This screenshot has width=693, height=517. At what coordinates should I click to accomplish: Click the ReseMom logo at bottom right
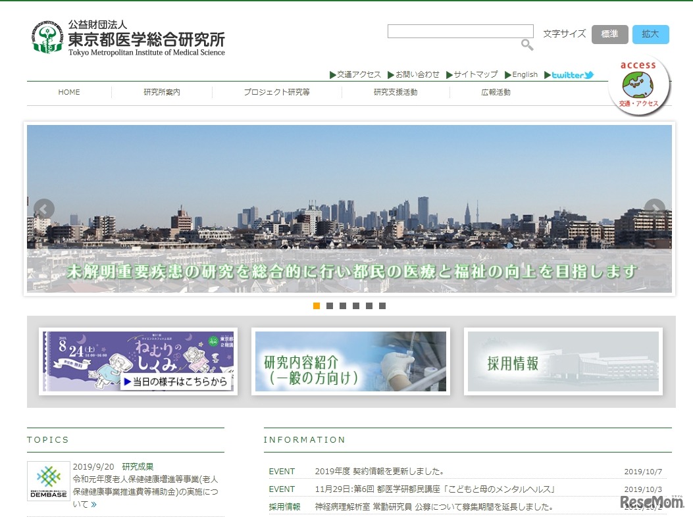652,502
